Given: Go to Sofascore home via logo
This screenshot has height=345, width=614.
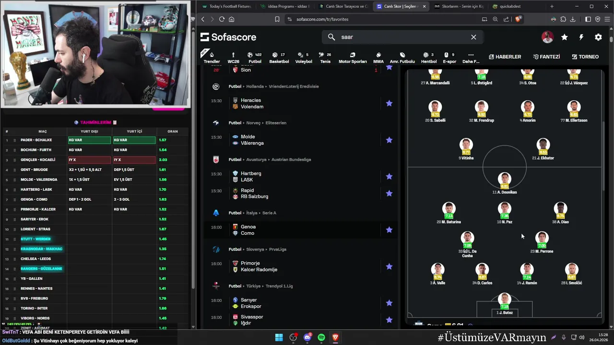Looking at the screenshot, I should point(228,37).
